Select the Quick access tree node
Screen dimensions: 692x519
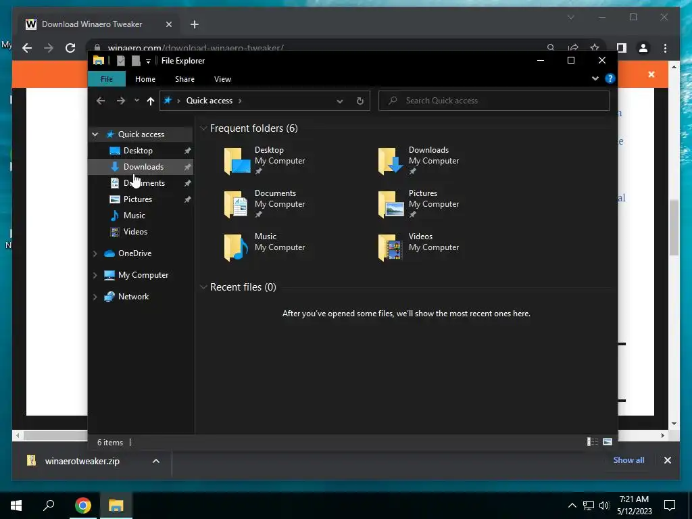(141, 134)
